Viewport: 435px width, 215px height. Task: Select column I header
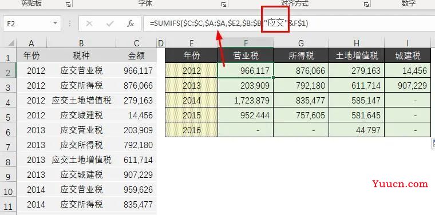(408, 43)
